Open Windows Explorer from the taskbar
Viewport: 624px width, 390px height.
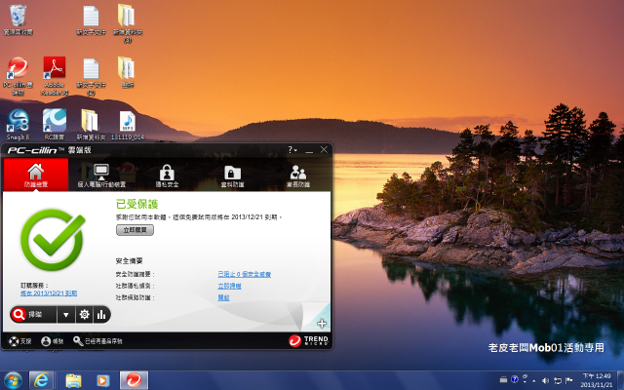(74, 381)
